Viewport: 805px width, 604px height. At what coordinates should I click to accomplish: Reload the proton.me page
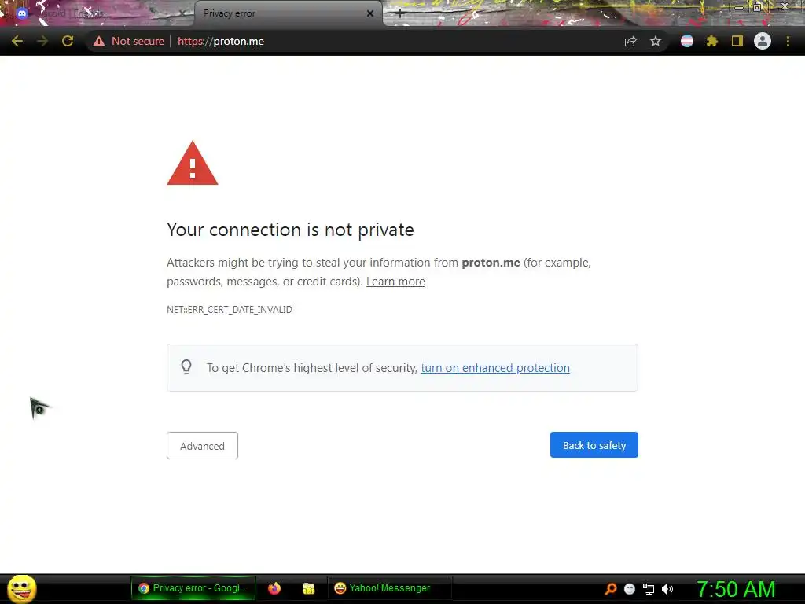click(x=68, y=41)
